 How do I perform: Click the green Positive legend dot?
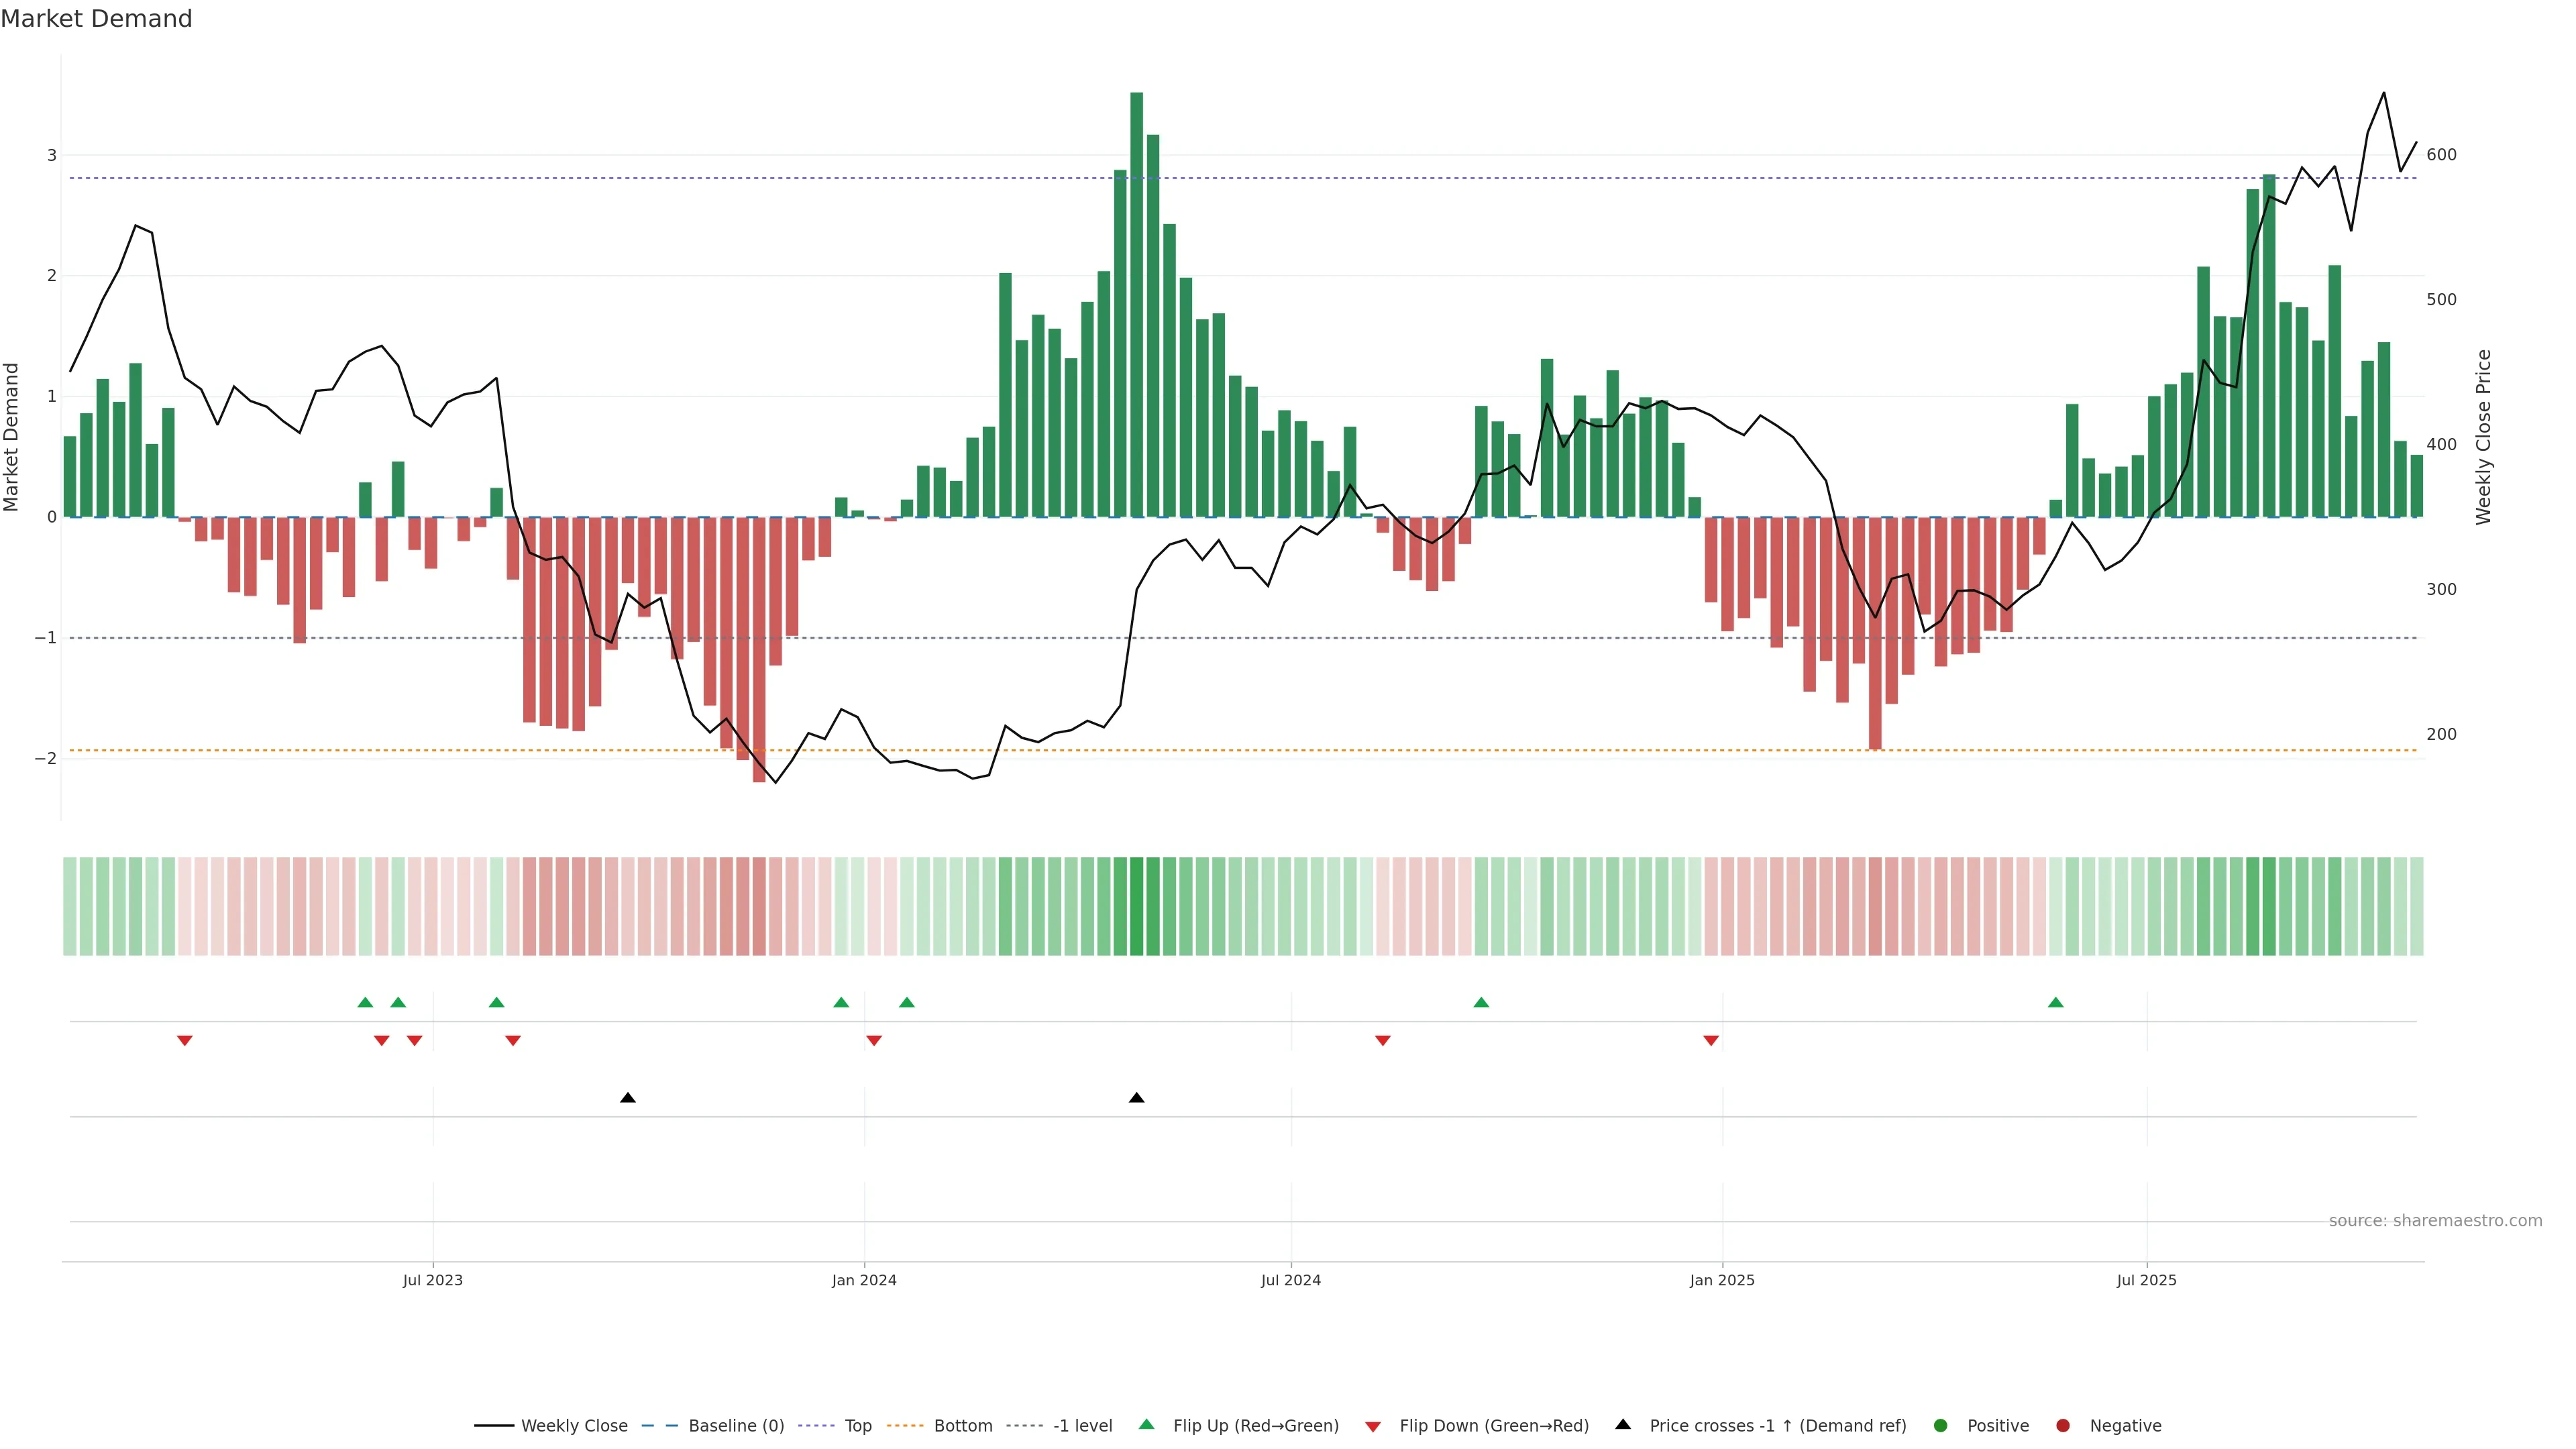click(1941, 1426)
